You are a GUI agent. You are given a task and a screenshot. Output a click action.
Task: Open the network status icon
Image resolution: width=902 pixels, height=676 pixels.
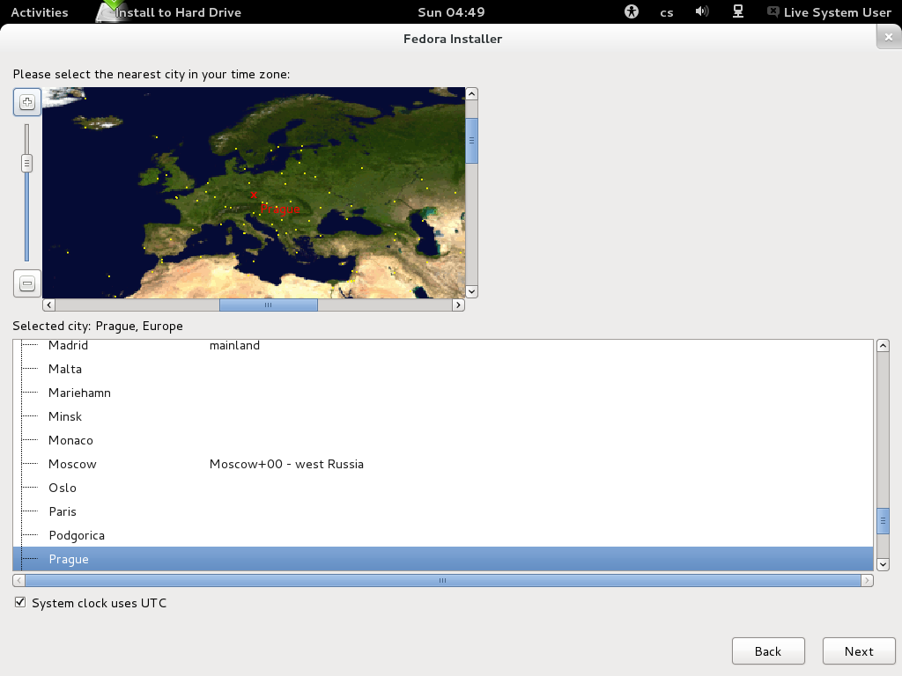737,11
